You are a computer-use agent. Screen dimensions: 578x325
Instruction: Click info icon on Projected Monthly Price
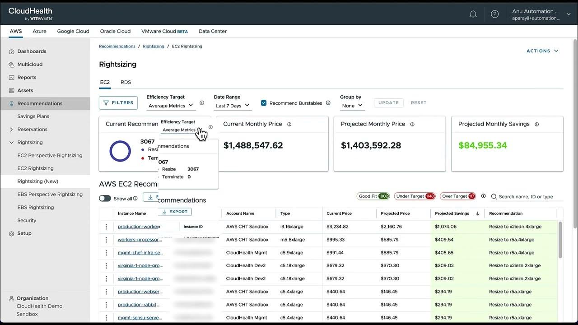[412, 124]
